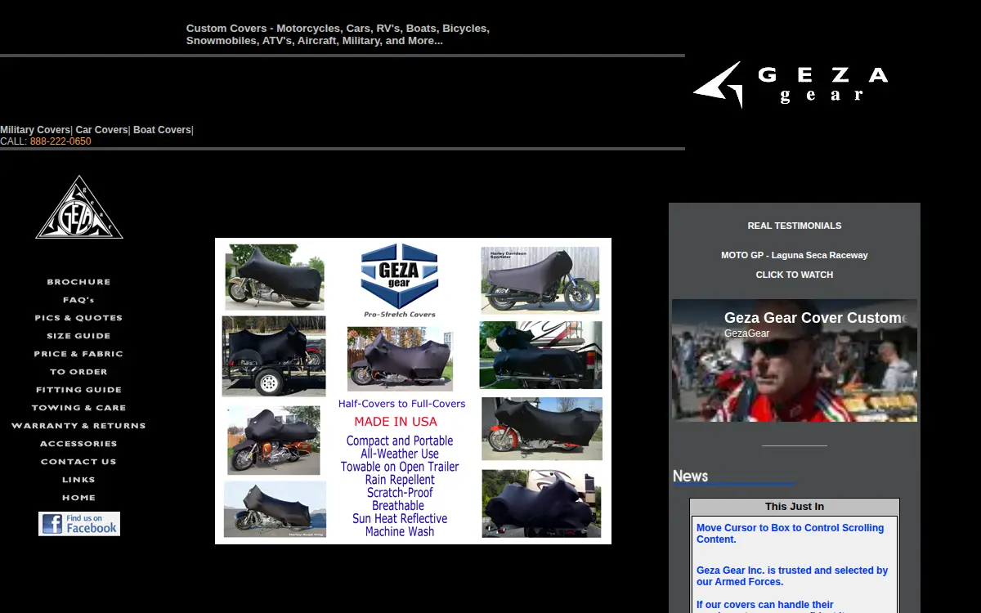Click the Geza Gear arrow logo
This screenshot has height=613, width=981.
[791, 85]
